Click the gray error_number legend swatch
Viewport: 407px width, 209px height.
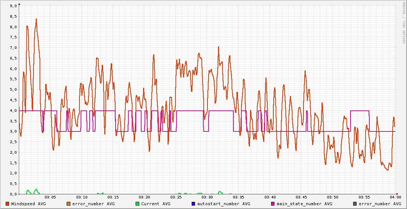tap(355, 204)
